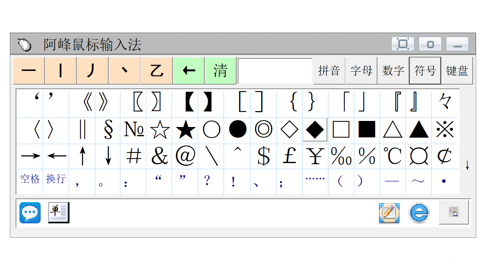Switch to the 拼音 tab
The width and height of the screenshot is (486, 273).
329,71
